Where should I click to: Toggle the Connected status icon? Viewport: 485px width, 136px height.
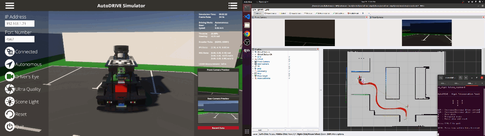[10, 51]
